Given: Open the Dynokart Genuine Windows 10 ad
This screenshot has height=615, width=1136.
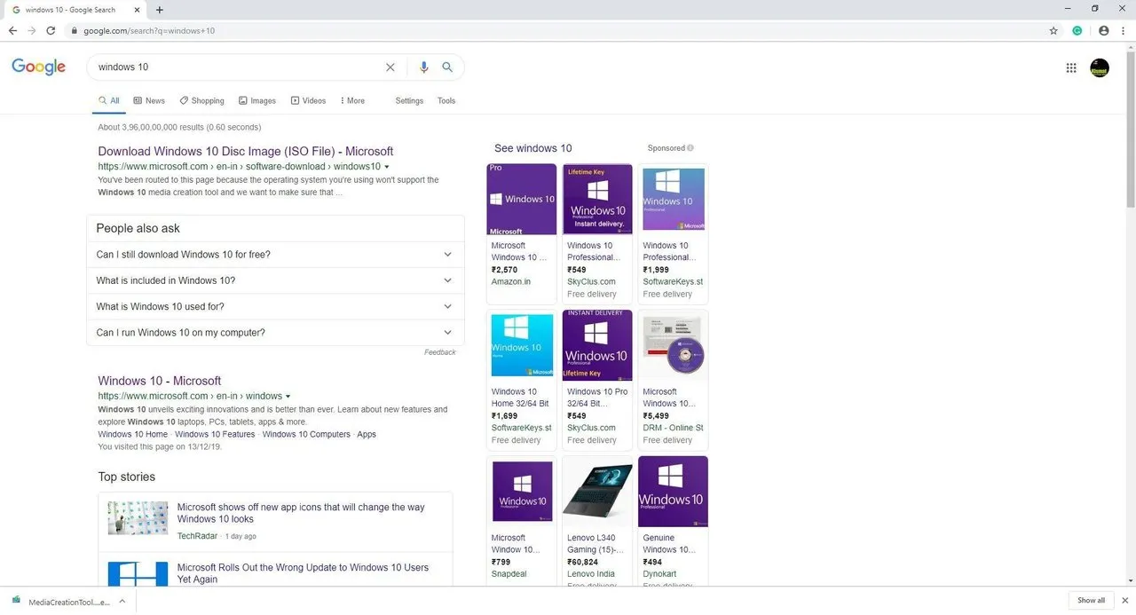Looking at the screenshot, I should pos(673,521).
